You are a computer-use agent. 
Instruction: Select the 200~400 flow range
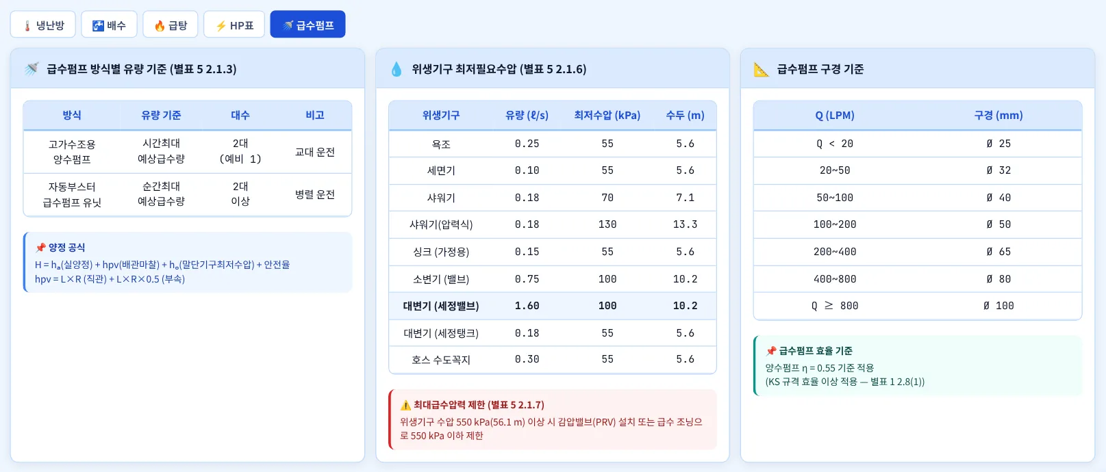(x=835, y=252)
